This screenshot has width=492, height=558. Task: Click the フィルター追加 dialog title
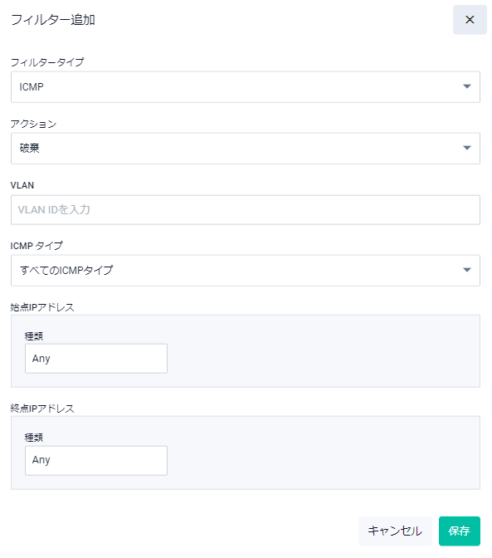tap(53, 20)
